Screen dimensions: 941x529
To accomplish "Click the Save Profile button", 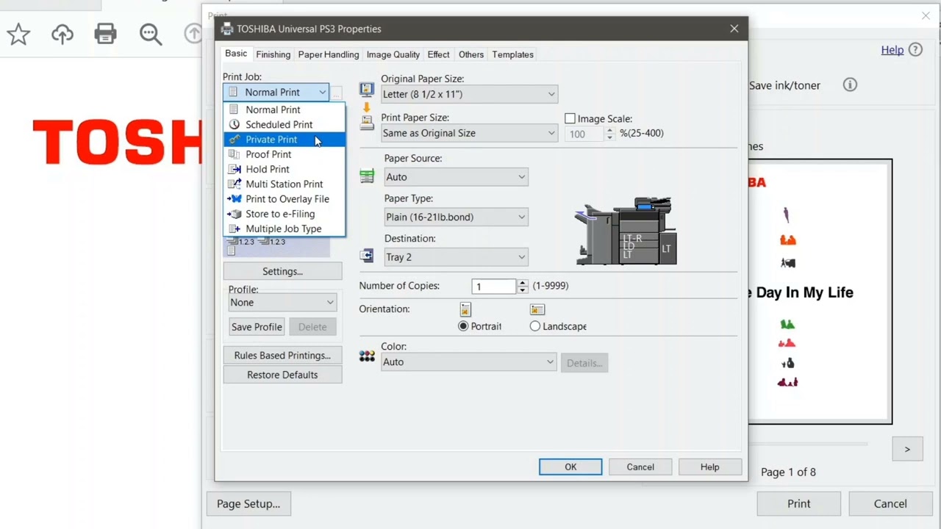I will click(257, 327).
